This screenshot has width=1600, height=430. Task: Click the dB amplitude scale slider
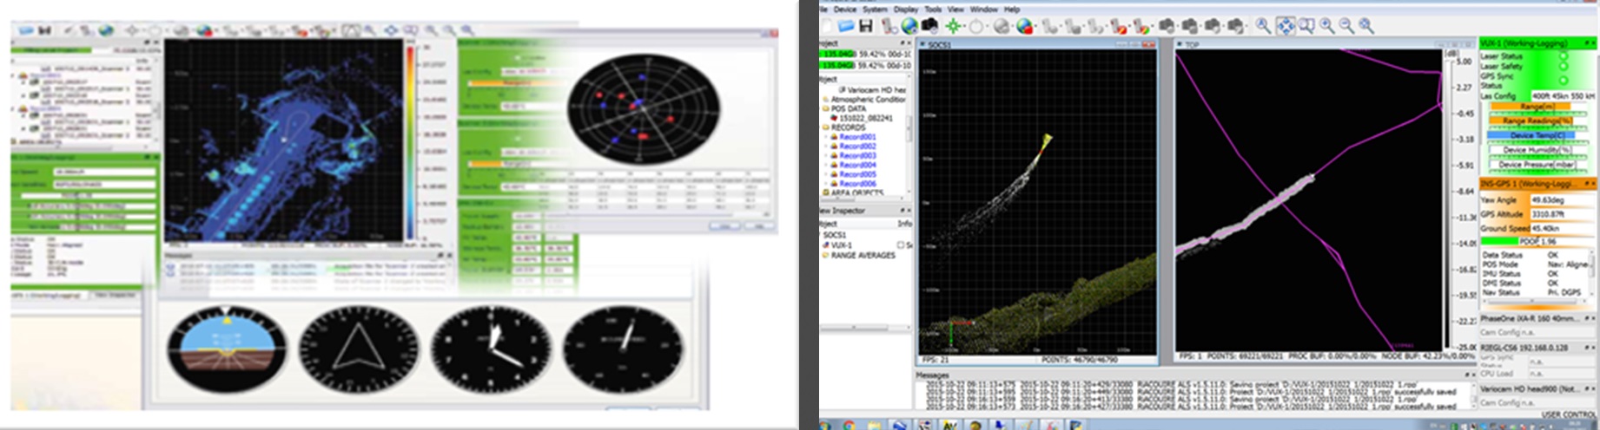tap(1445, 199)
